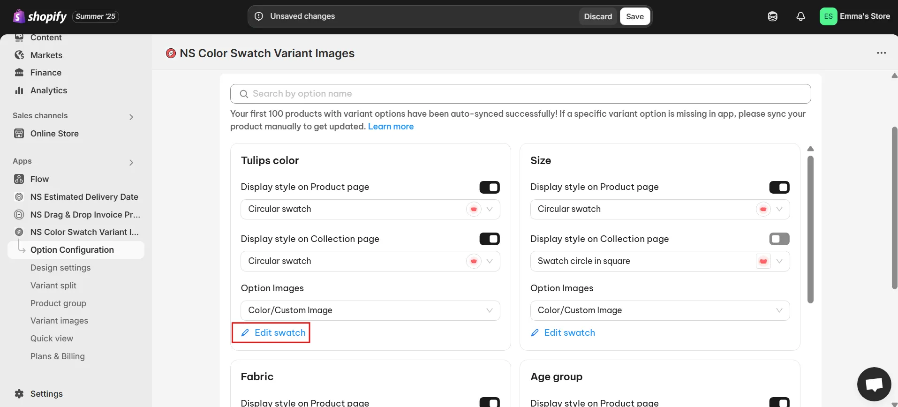Toggle Age group Product page display
The image size is (898, 407).
pos(779,402)
